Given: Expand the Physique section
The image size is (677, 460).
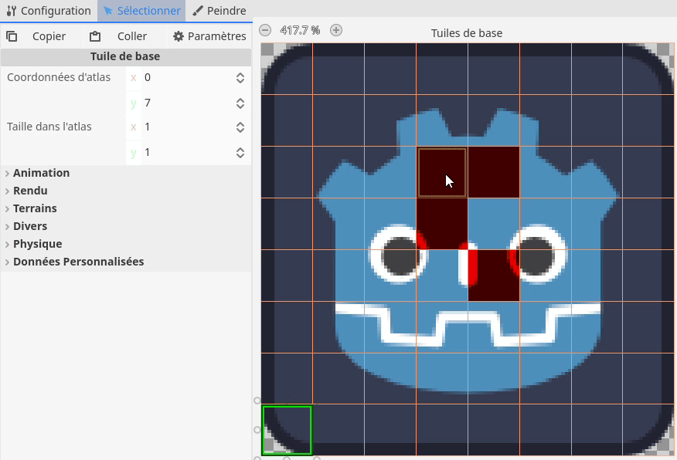Looking at the screenshot, I should pyautogui.click(x=126, y=244).
